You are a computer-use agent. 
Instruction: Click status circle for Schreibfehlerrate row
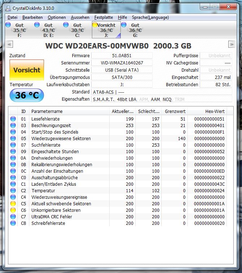click(x=13, y=223)
